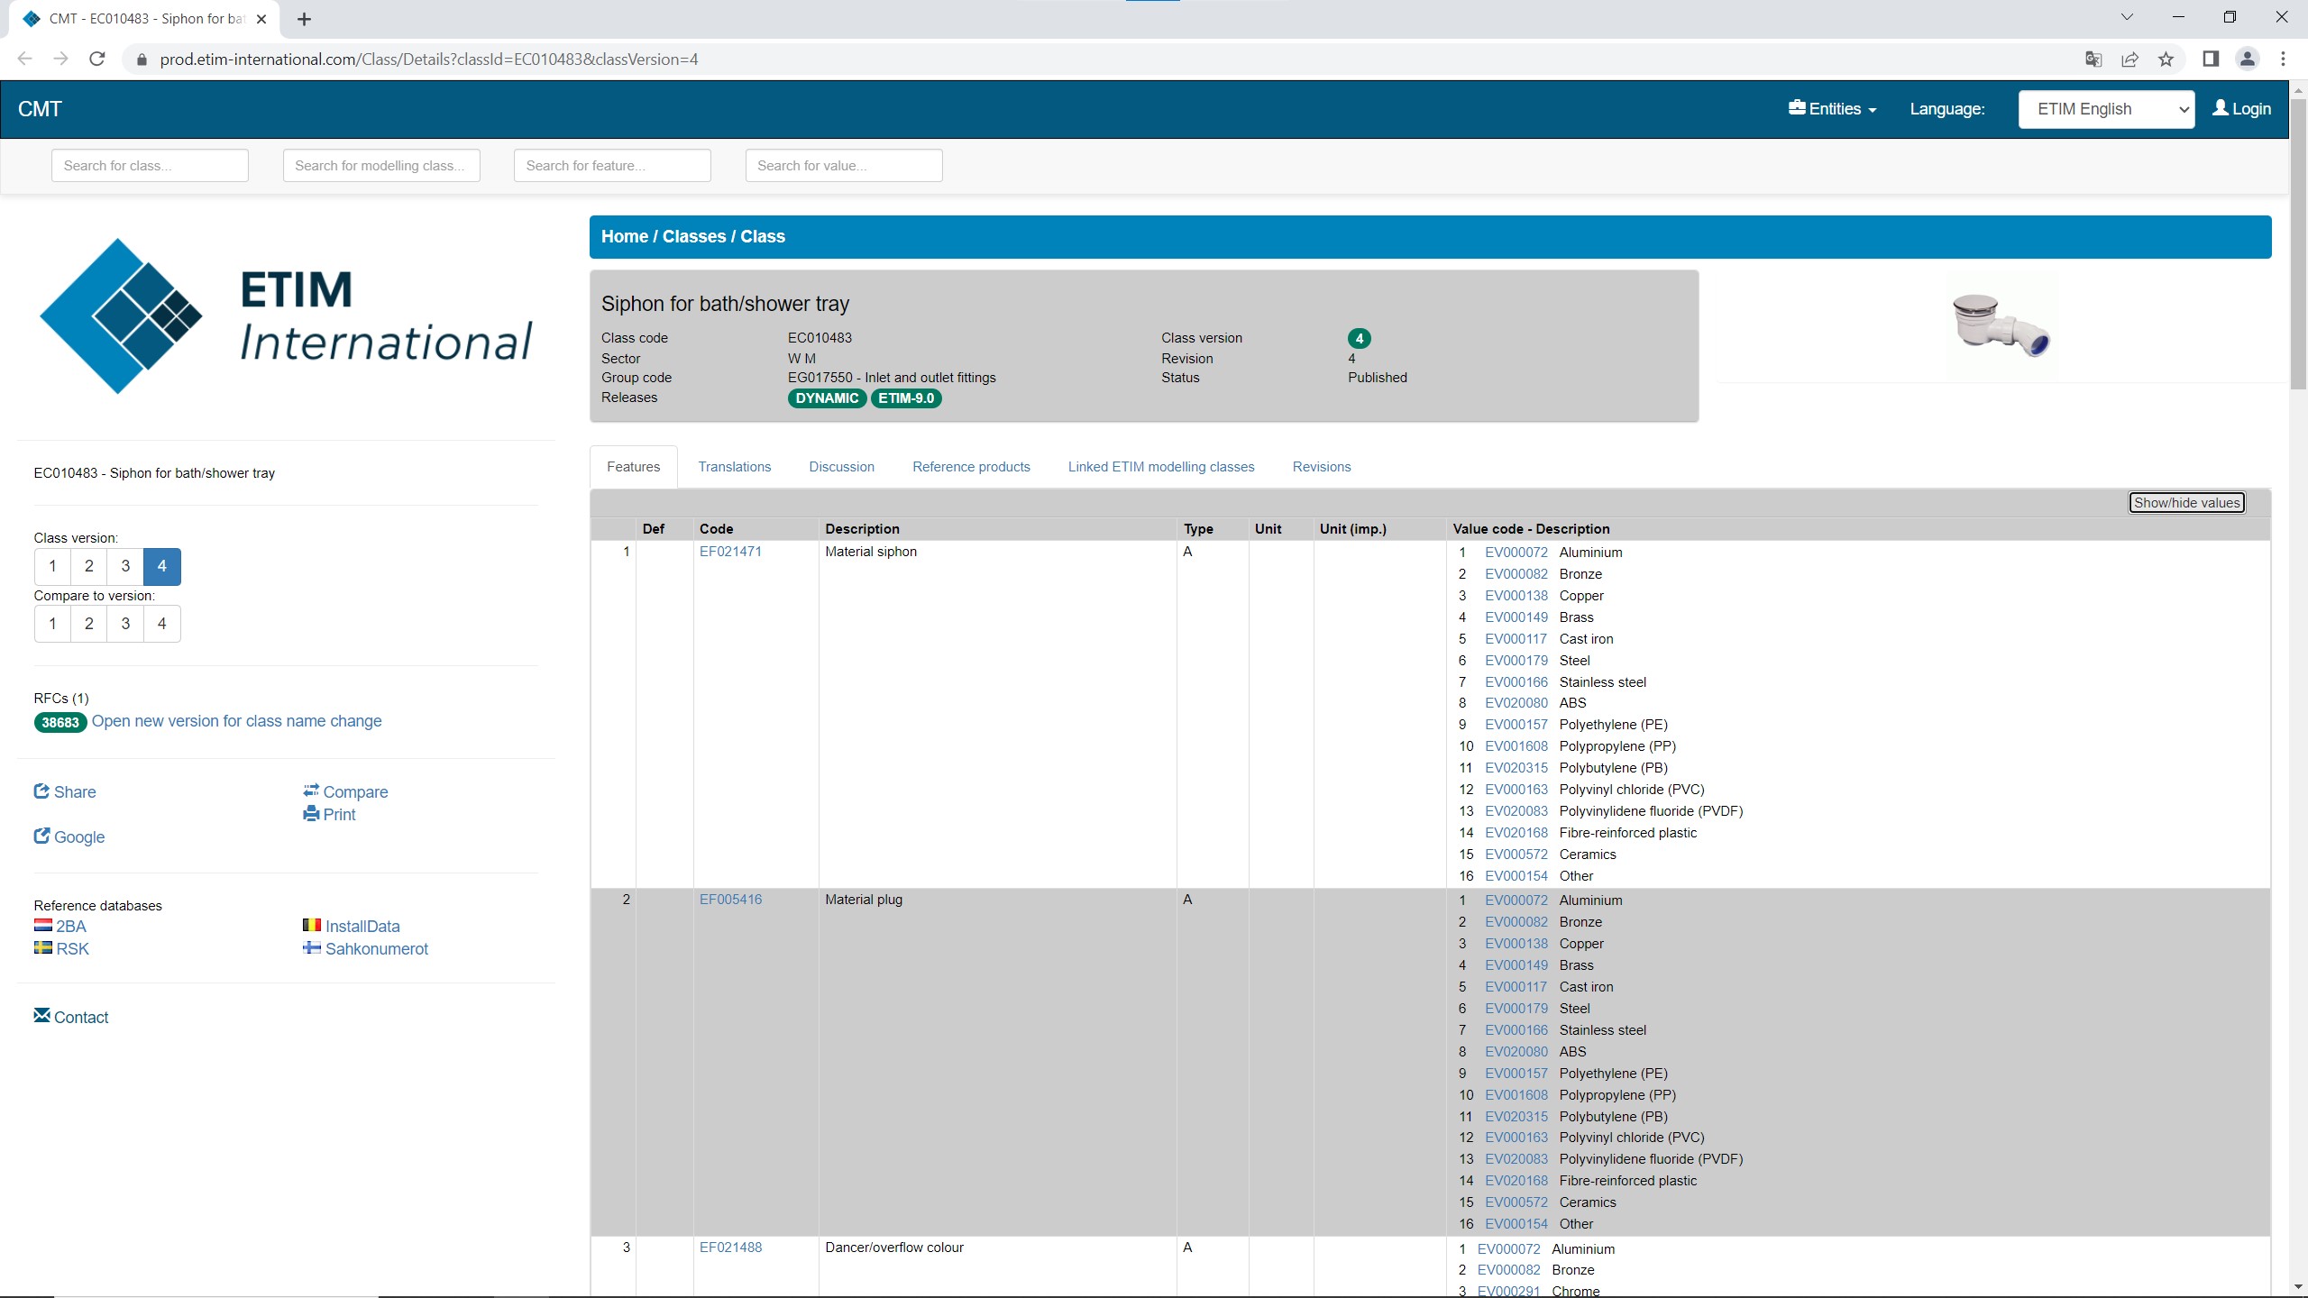Select class version 2
Viewport: 2308px width, 1298px height.
[88, 566]
